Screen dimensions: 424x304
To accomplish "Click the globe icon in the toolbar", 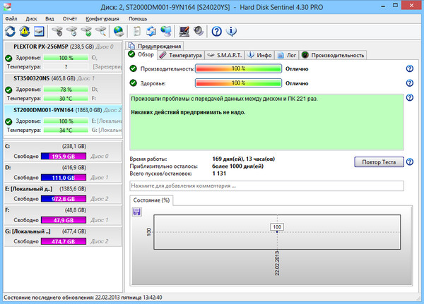I will coord(118,31).
